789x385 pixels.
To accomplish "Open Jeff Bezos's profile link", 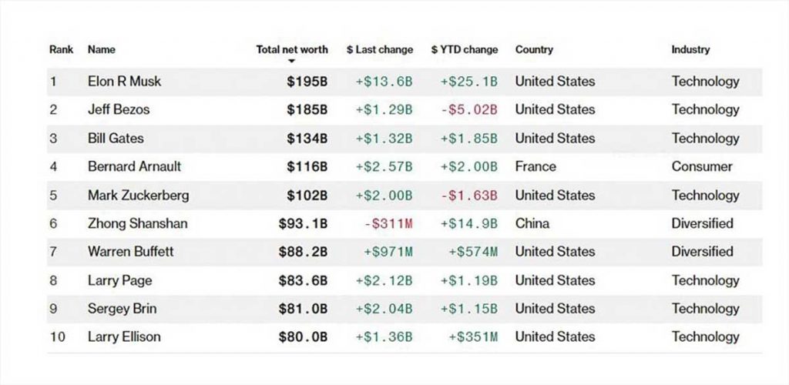I will (118, 109).
